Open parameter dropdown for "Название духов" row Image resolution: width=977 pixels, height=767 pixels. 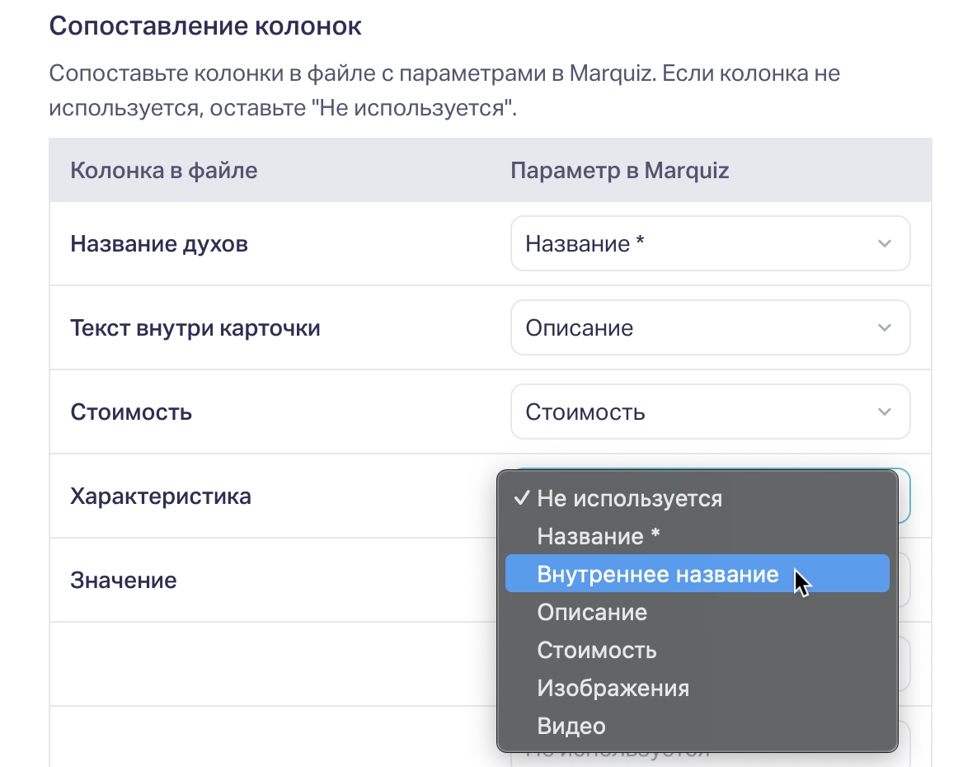tap(709, 244)
